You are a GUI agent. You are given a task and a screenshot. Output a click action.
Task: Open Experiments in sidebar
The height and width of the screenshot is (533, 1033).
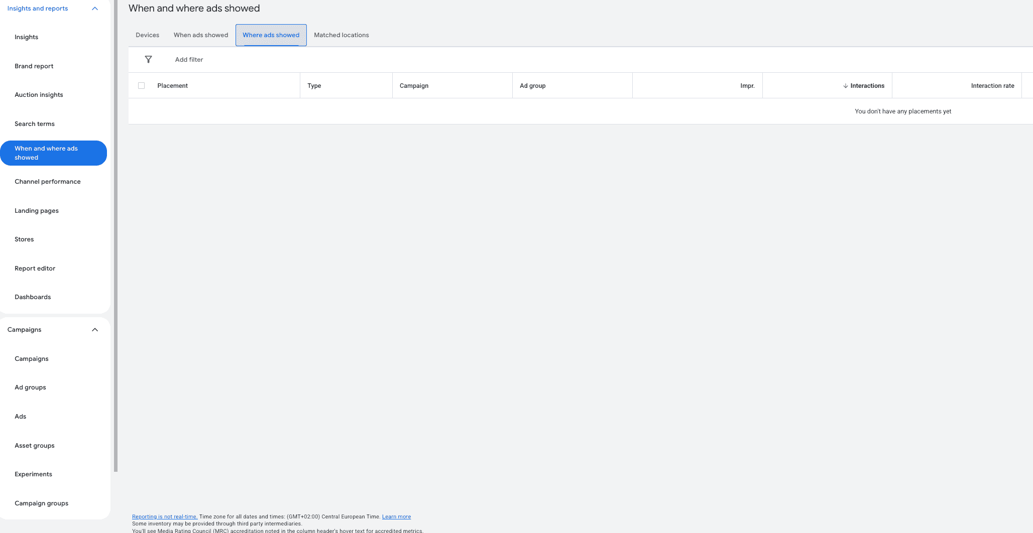pos(33,474)
